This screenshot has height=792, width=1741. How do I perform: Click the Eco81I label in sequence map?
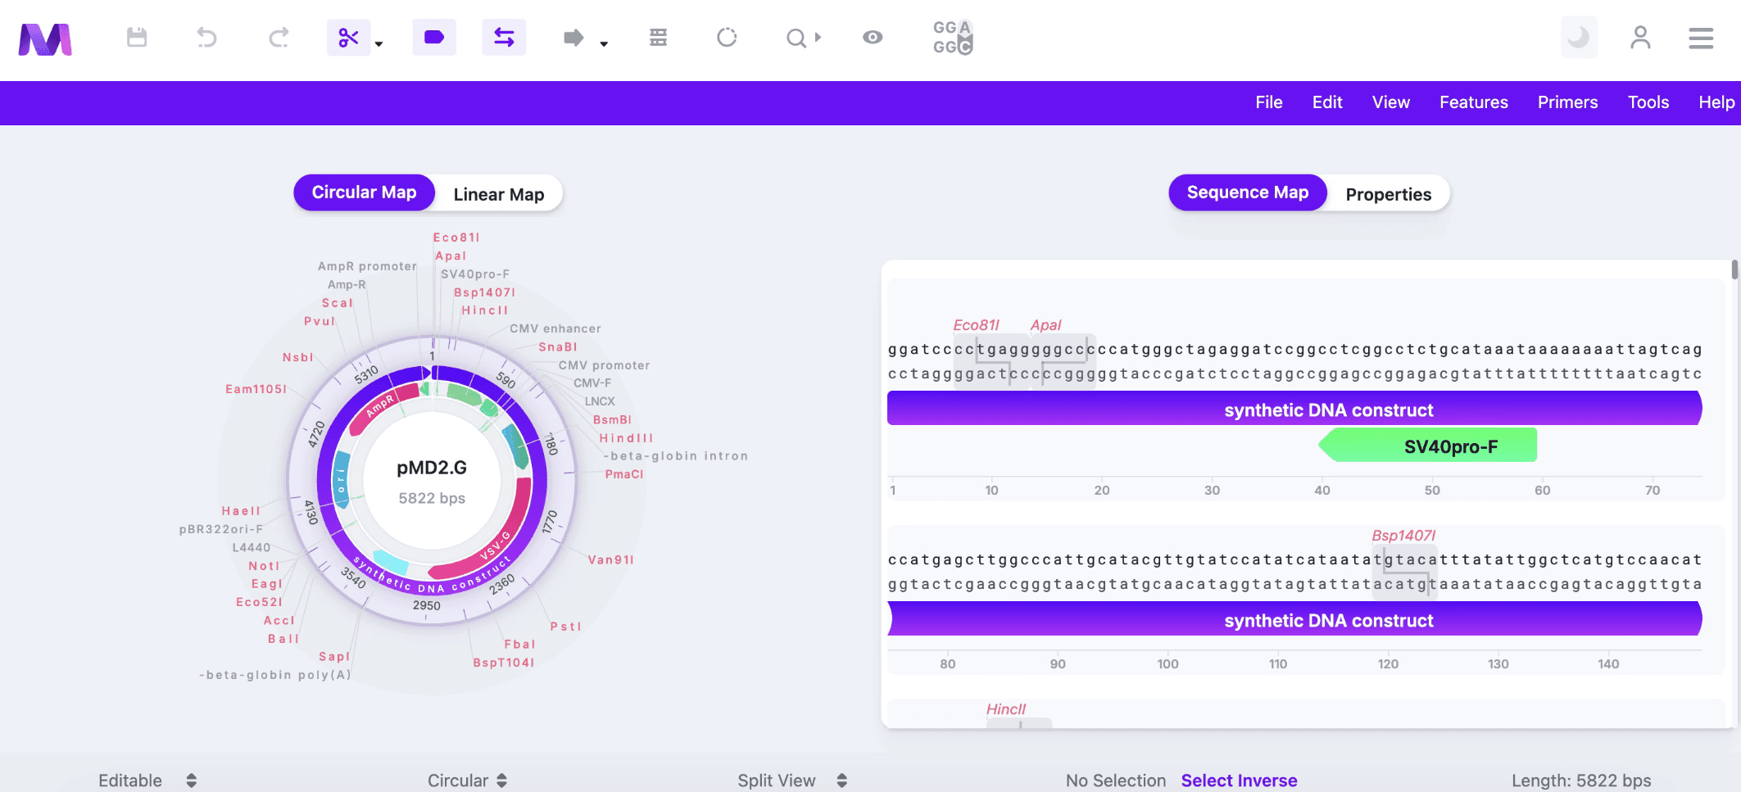[x=976, y=325]
